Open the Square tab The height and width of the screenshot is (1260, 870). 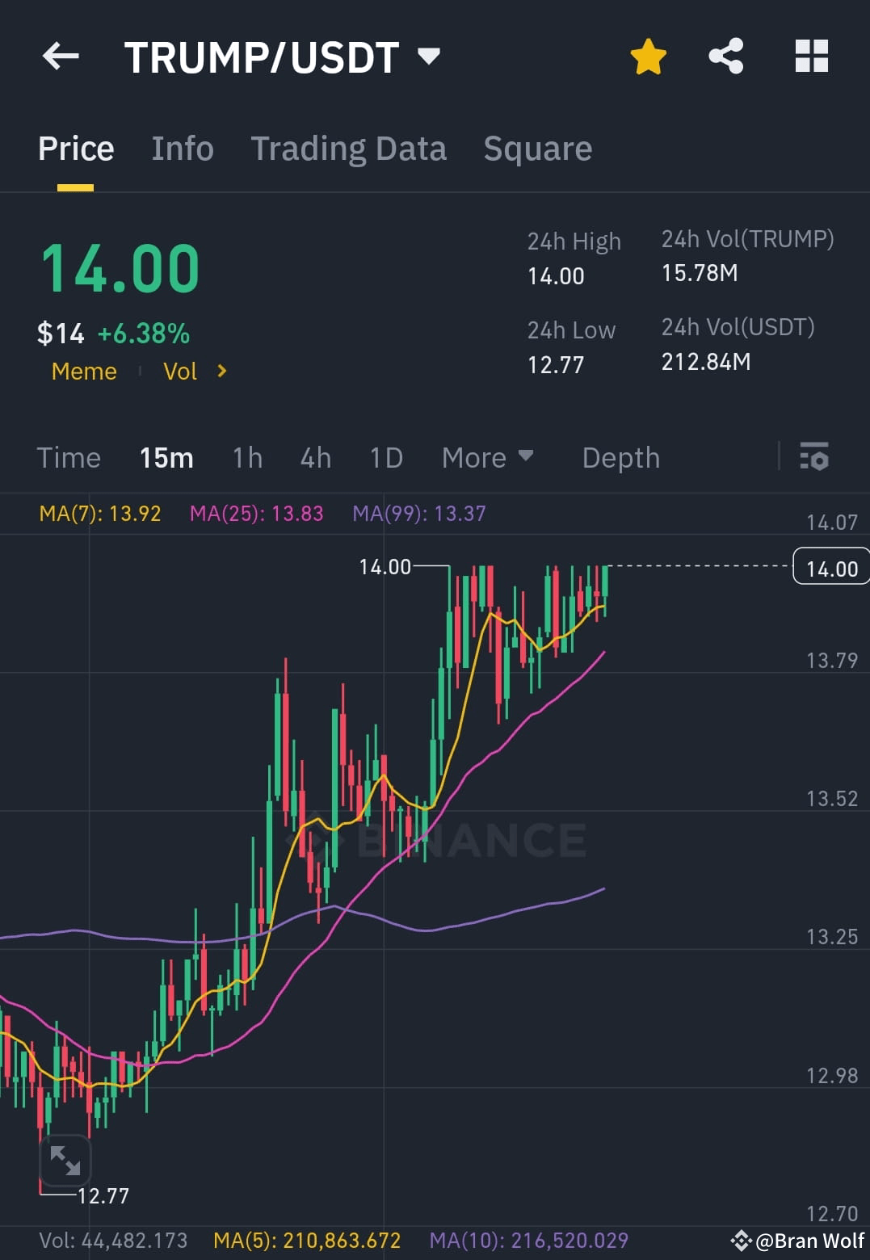tap(537, 149)
